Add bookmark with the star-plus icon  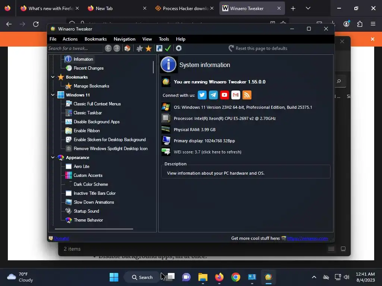point(140,48)
